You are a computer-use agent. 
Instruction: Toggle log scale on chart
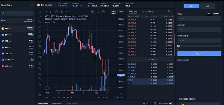[x=118, y=97]
